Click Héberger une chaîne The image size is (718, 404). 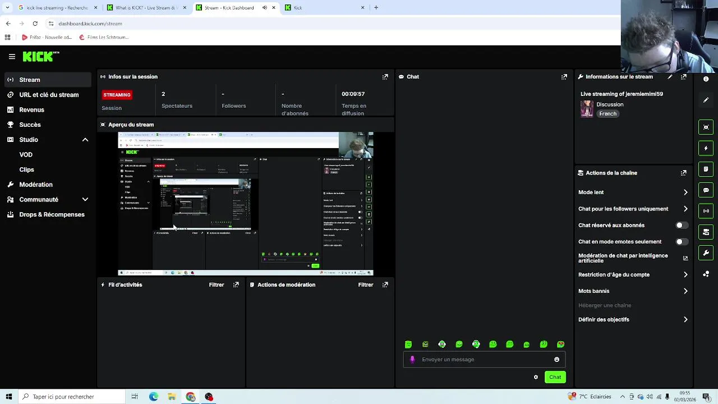tap(605, 305)
